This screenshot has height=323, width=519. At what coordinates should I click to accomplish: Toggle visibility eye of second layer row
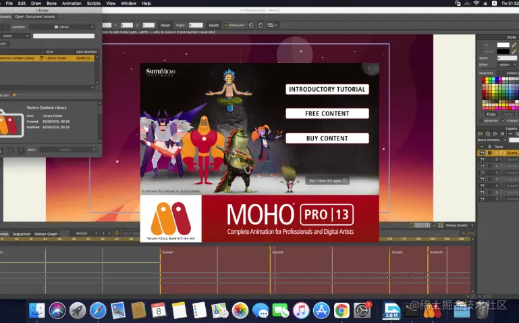point(482,159)
